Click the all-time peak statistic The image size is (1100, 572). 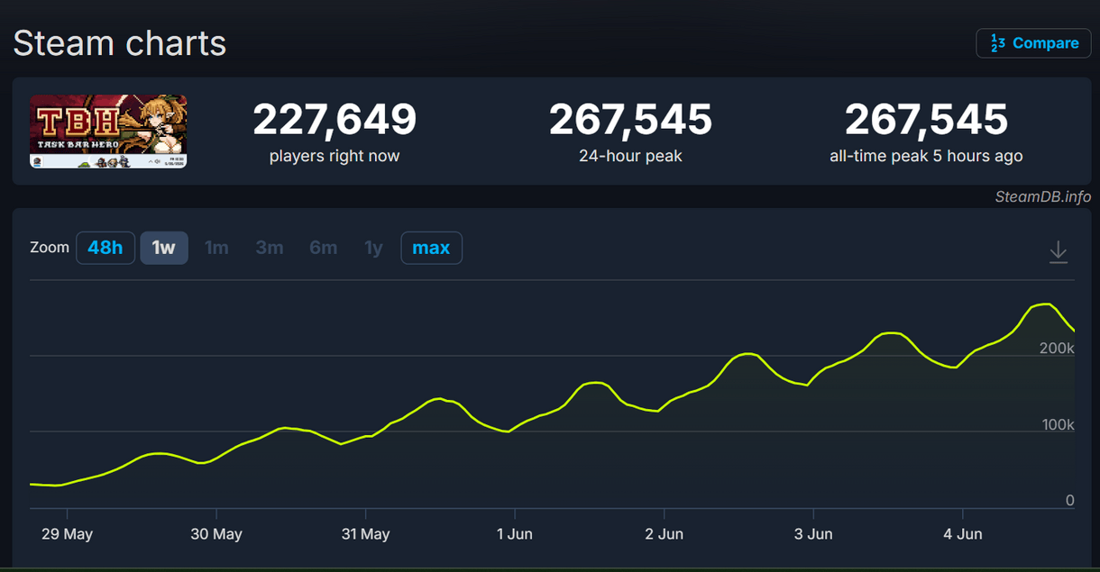click(926, 132)
